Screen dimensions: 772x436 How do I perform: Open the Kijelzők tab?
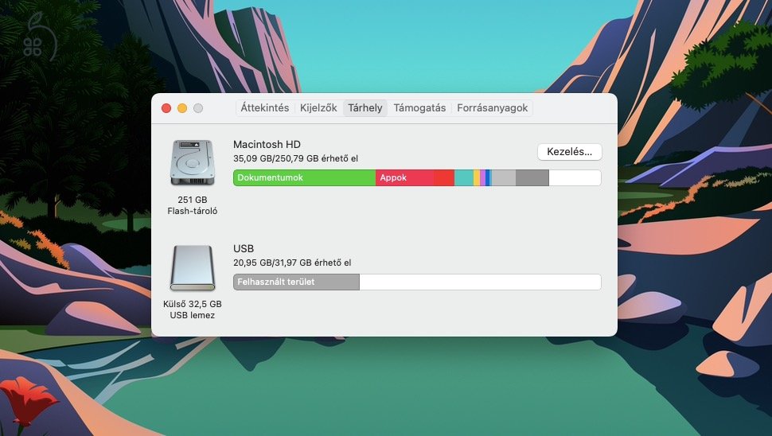[x=318, y=107]
